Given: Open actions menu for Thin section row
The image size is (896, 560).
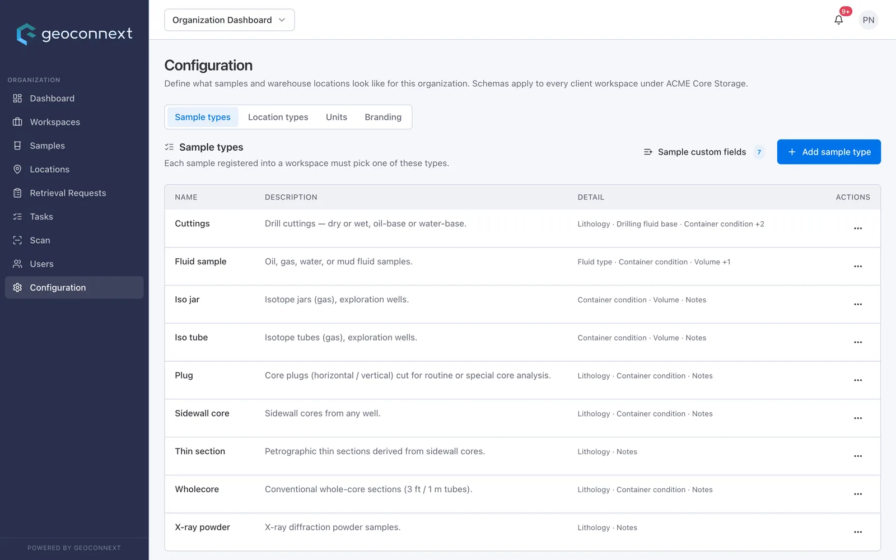Looking at the screenshot, I should (857, 456).
